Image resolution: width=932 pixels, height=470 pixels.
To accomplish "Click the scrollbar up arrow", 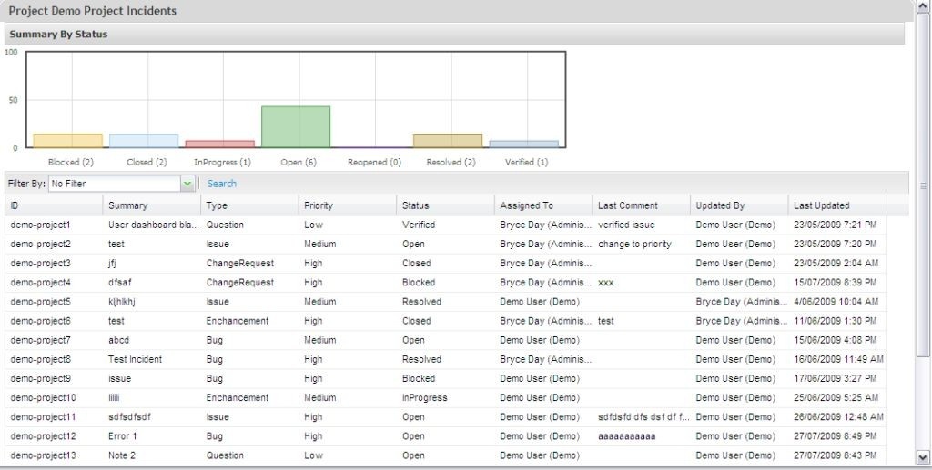I will click(924, 8).
